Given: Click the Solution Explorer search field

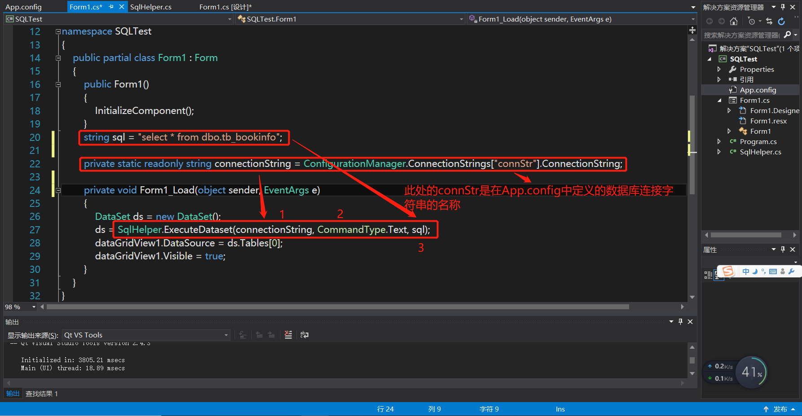Looking at the screenshot, I should pos(741,35).
